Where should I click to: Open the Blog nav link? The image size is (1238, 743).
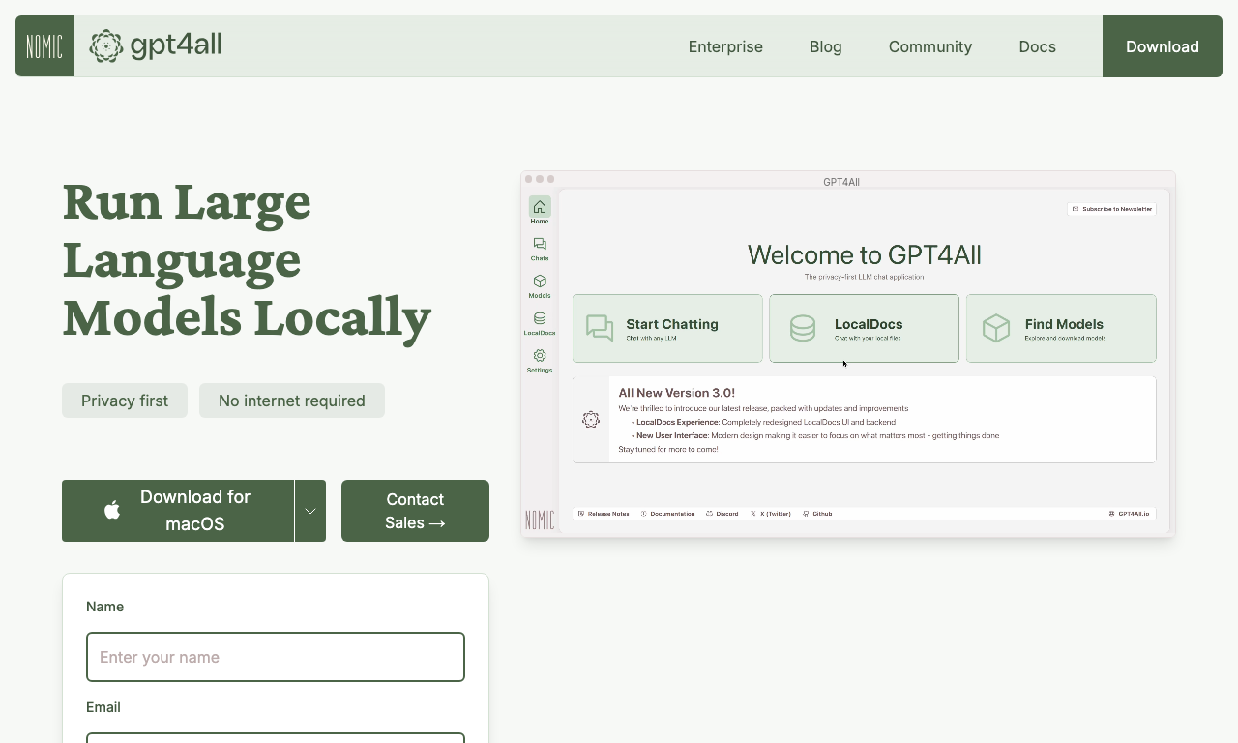coord(826,46)
